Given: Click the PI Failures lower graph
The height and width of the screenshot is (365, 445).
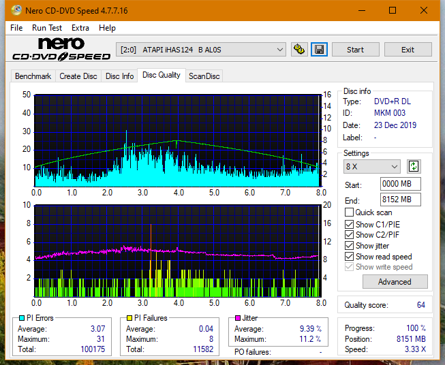Looking at the screenshot, I should coord(178,251).
